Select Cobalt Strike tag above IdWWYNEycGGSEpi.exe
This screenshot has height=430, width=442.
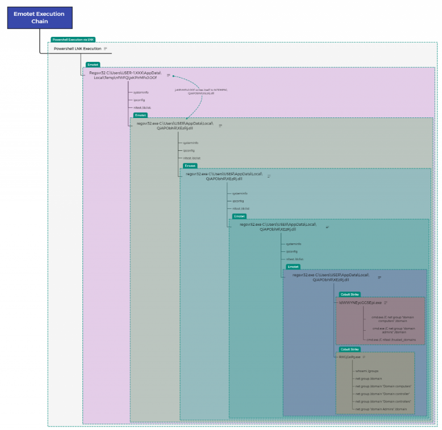click(349, 294)
